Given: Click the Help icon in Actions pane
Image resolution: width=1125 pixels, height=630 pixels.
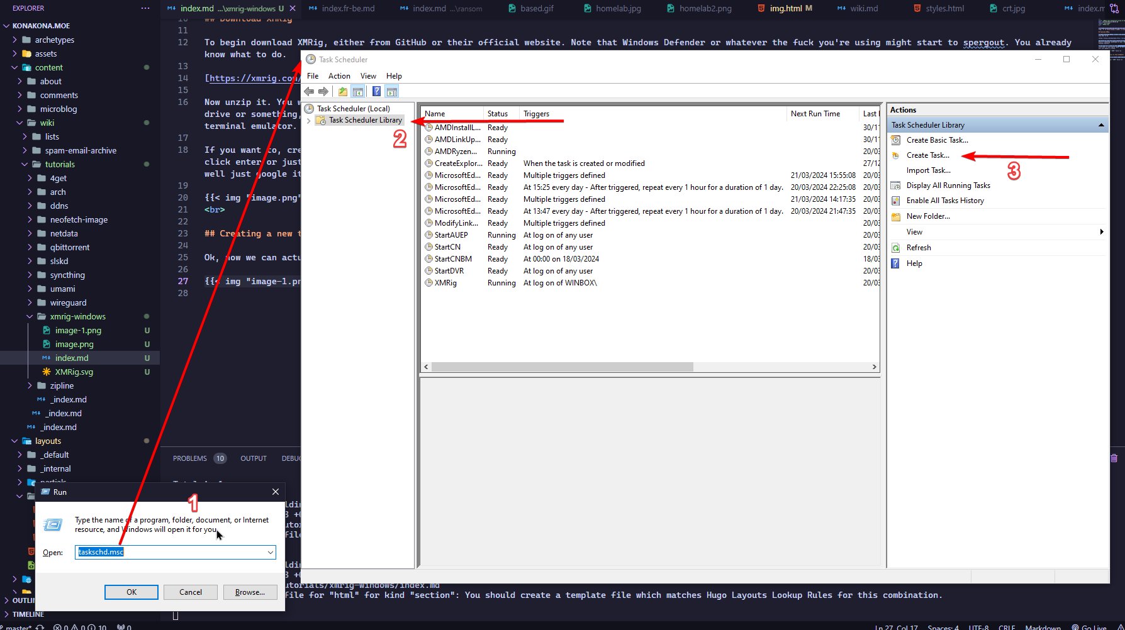Looking at the screenshot, I should (x=896, y=263).
